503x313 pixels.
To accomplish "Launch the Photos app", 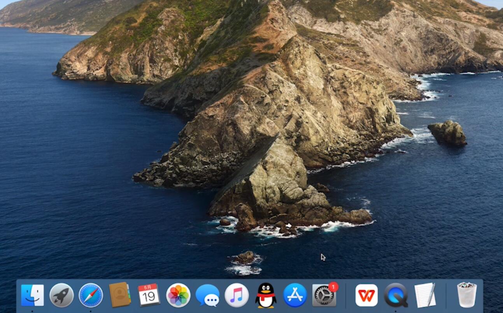I will point(178,295).
